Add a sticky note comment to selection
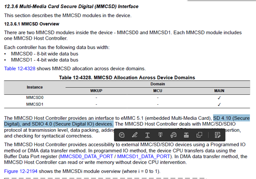 [x=122, y=135]
